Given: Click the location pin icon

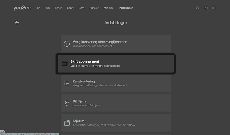Looking at the screenshot, I should pyautogui.click(x=67, y=103).
